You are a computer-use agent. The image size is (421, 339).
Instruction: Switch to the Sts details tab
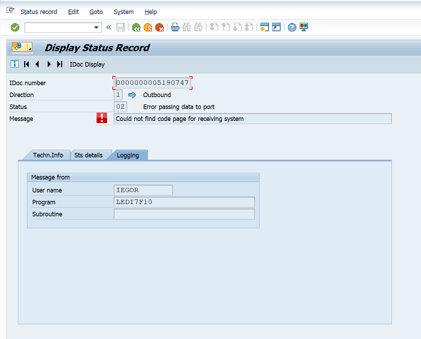(88, 155)
